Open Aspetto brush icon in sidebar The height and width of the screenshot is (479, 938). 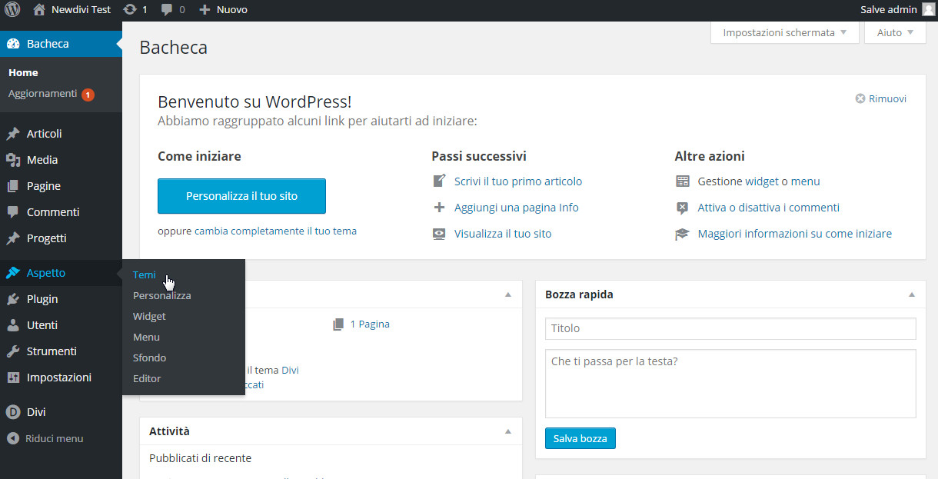13,273
